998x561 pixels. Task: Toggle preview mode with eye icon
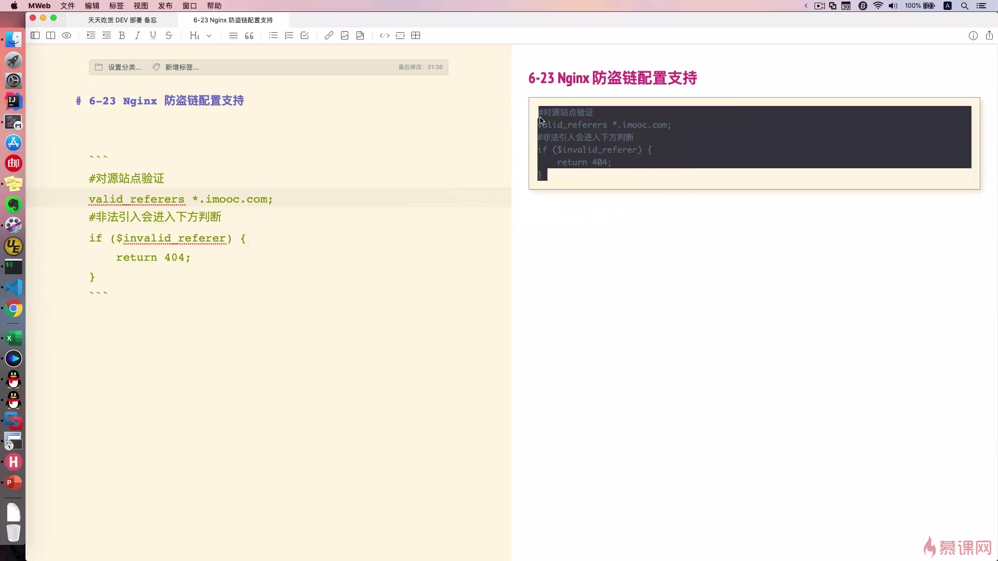67,35
